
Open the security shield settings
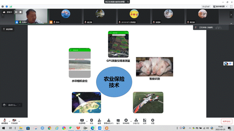[x=92, y=121]
